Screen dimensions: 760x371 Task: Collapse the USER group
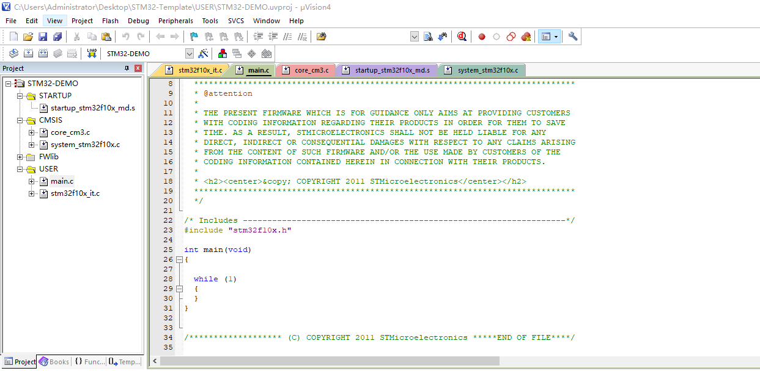20,168
